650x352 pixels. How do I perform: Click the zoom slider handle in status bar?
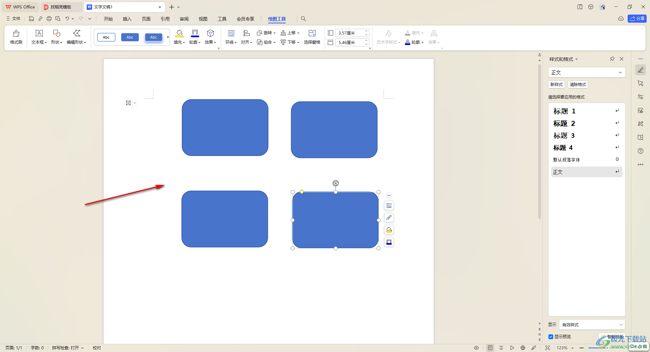click(x=607, y=348)
